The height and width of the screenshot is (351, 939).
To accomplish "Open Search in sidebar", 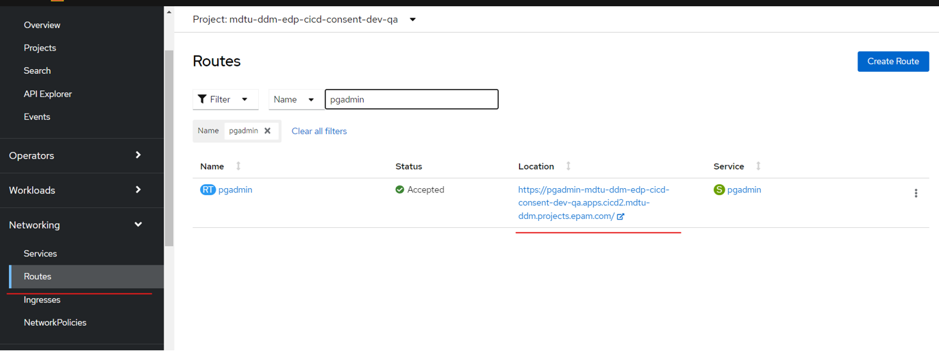I will click(x=37, y=70).
